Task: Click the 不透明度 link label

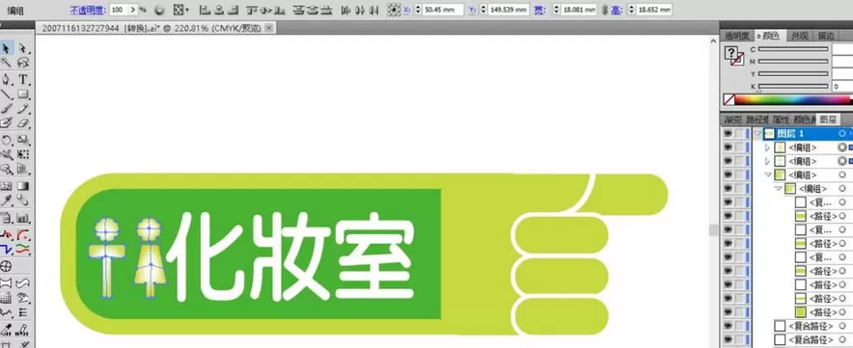Action: pyautogui.click(x=88, y=10)
